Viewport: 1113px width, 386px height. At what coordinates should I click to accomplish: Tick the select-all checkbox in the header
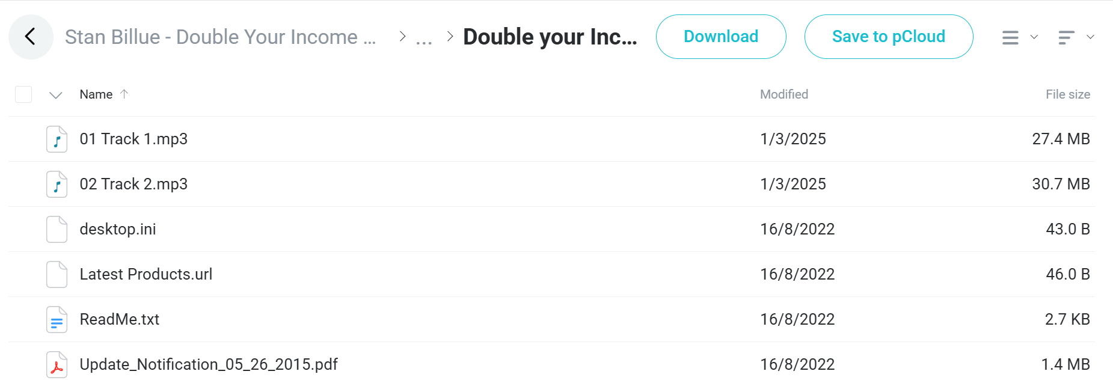[23, 94]
